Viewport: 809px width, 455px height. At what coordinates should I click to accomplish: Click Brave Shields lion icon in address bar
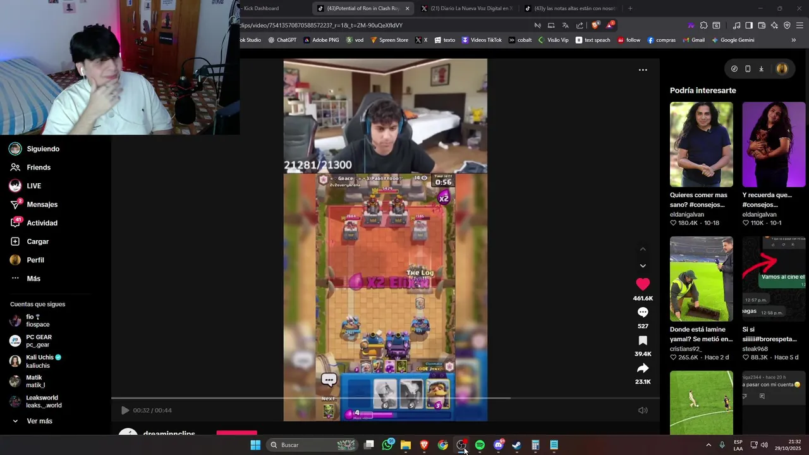(595, 25)
